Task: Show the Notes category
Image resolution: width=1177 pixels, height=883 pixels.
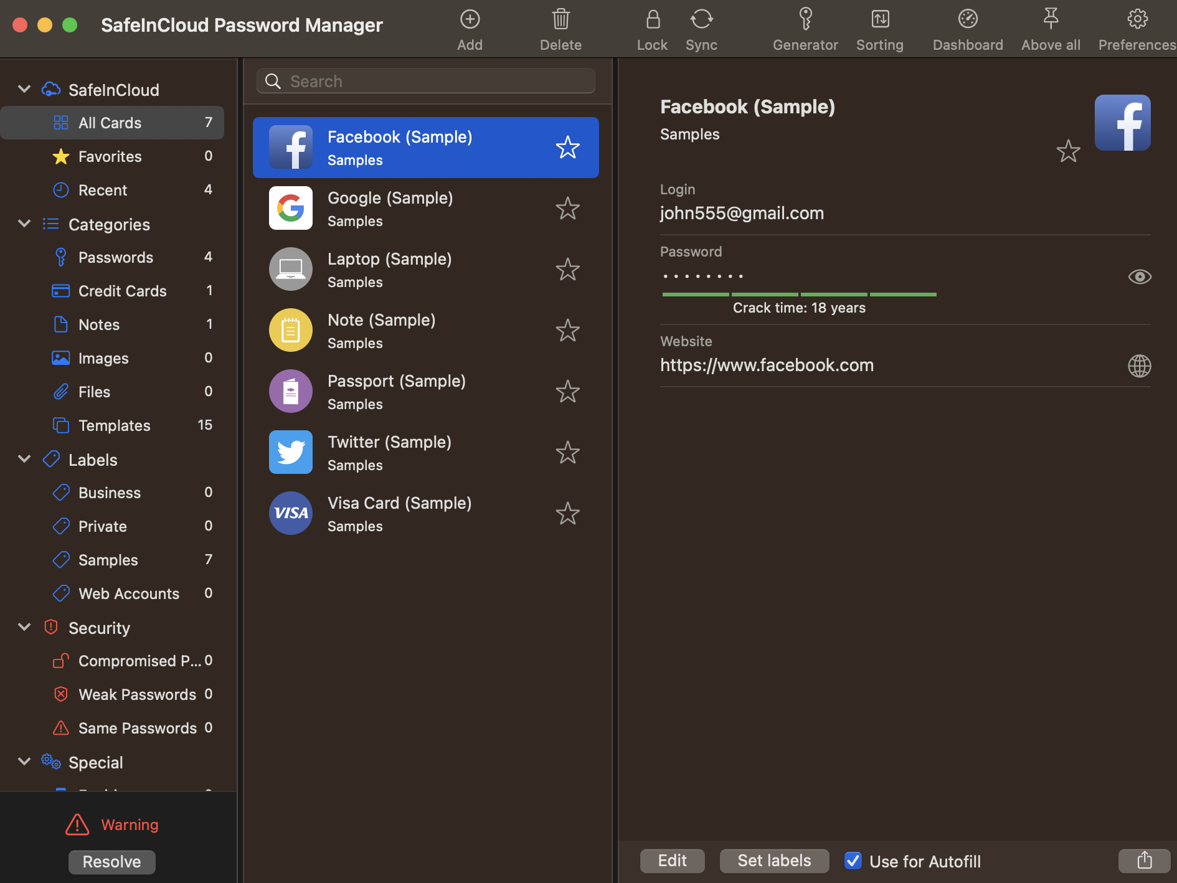Action: (x=112, y=324)
